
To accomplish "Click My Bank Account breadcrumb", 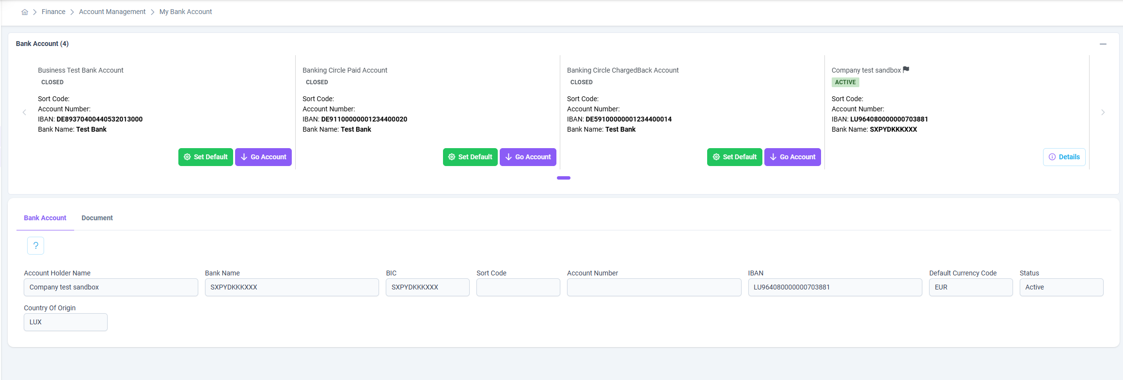I will coord(186,12).
